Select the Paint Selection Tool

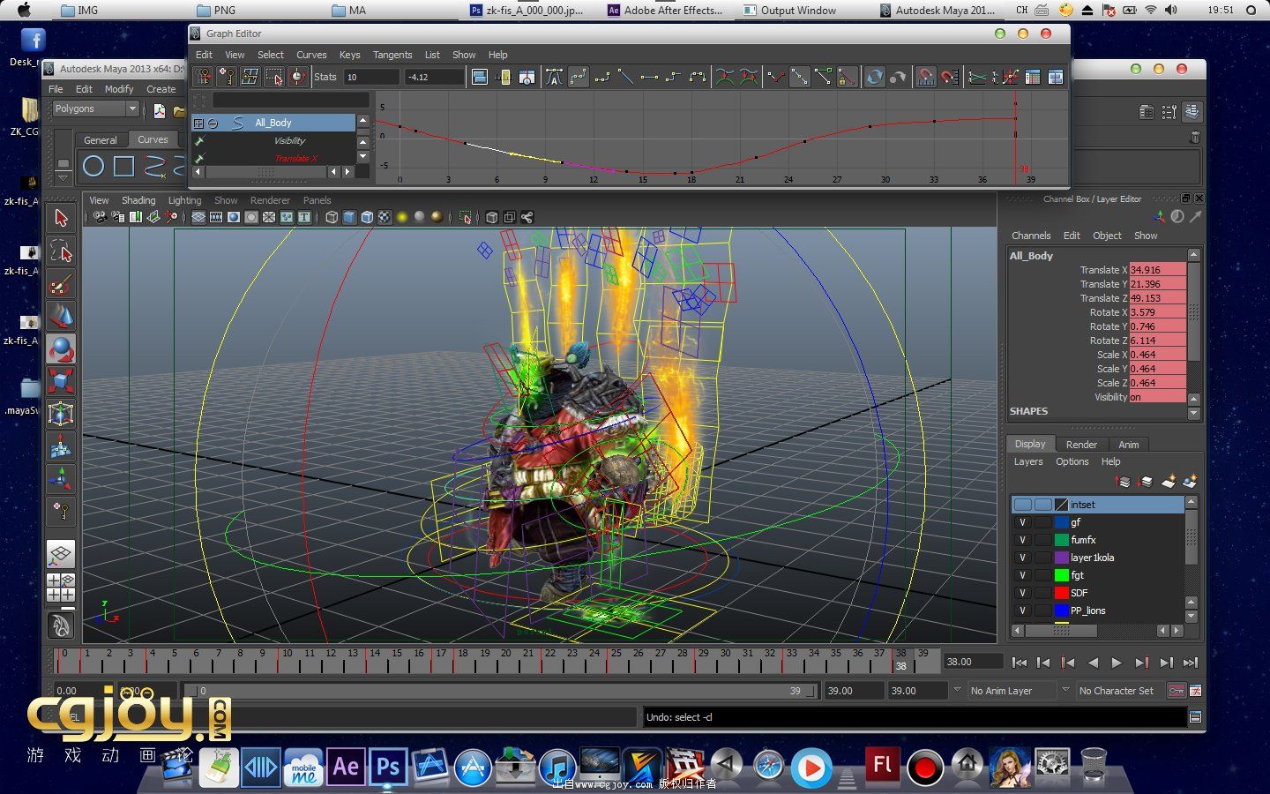pyautogui.click(x=61, y=284)
